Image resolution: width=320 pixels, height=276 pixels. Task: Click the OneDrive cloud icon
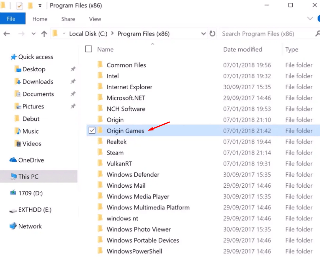tap(13, 160)
